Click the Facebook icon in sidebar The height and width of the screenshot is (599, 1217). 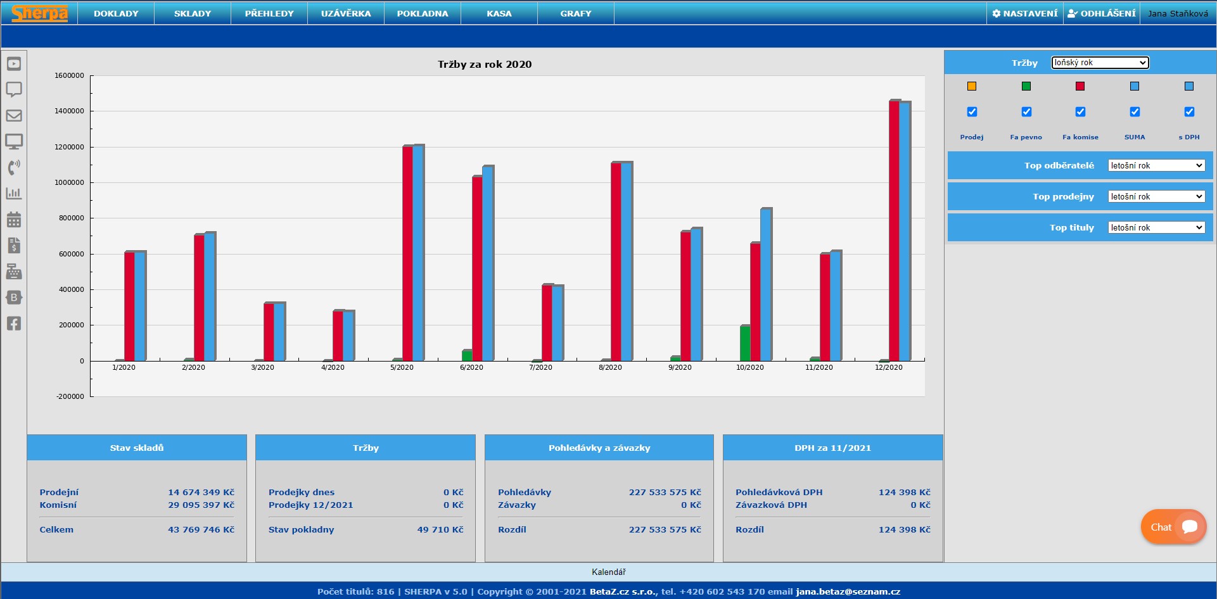point(14,324)
